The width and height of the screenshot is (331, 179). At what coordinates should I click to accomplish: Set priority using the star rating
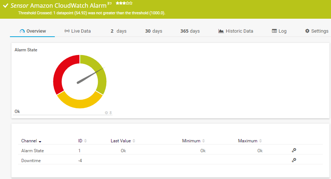(x=124, y=3)
